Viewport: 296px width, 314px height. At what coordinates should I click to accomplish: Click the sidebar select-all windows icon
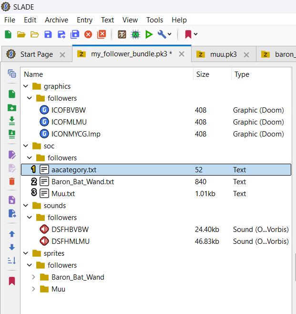(12, 73)
